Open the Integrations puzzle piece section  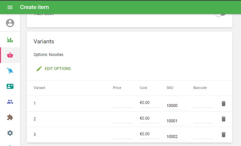click(x=10, y=117)
